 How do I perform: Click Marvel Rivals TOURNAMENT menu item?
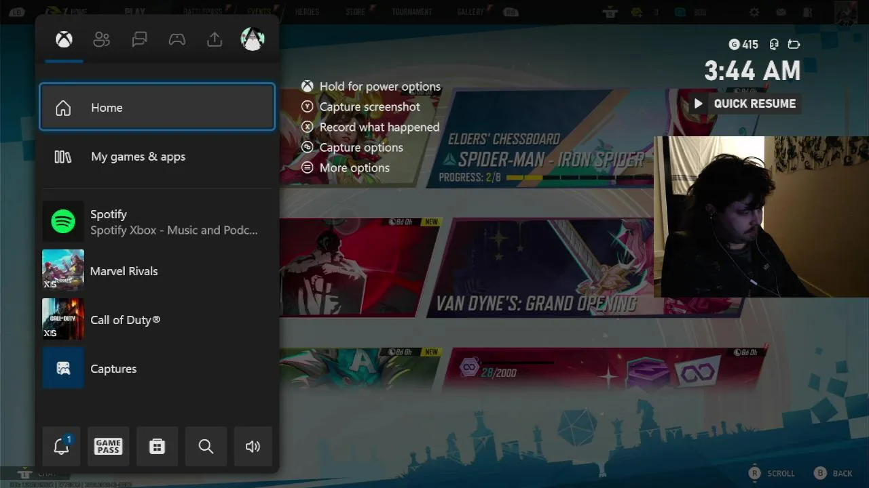pos(412,12)
